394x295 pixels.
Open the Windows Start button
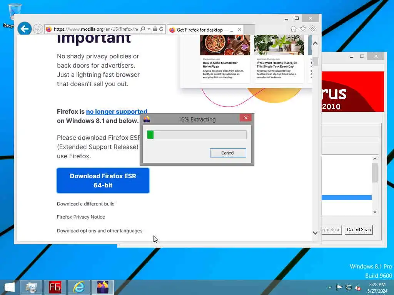(10, 287)
